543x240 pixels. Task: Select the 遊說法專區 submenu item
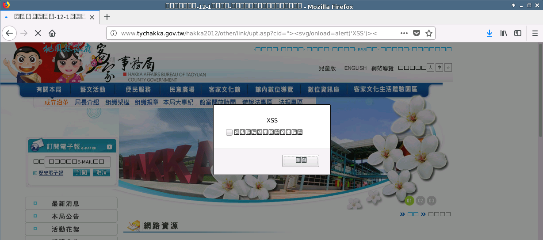(x=257, y=103)
